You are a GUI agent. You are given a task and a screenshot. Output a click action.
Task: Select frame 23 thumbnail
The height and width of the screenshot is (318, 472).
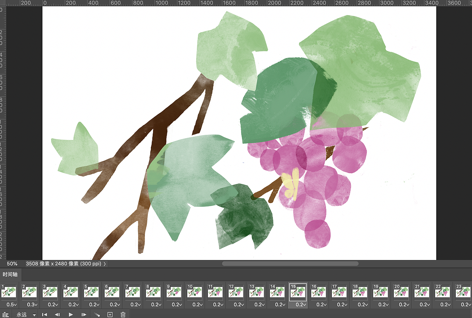(x=464, y=292)
